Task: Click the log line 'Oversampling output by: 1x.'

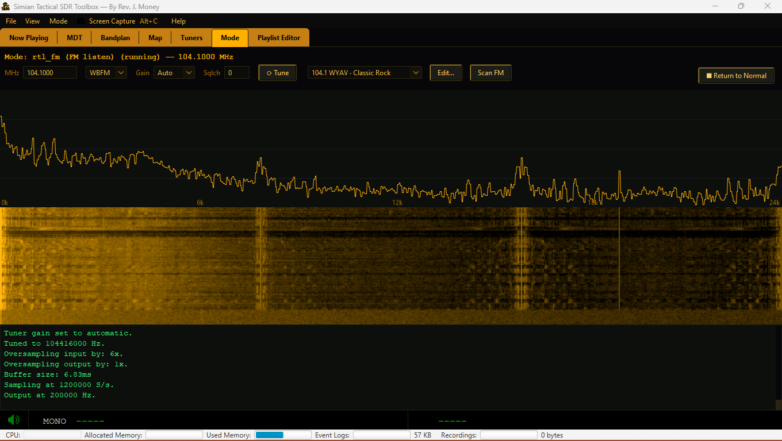Action: (x=66, y=364)
